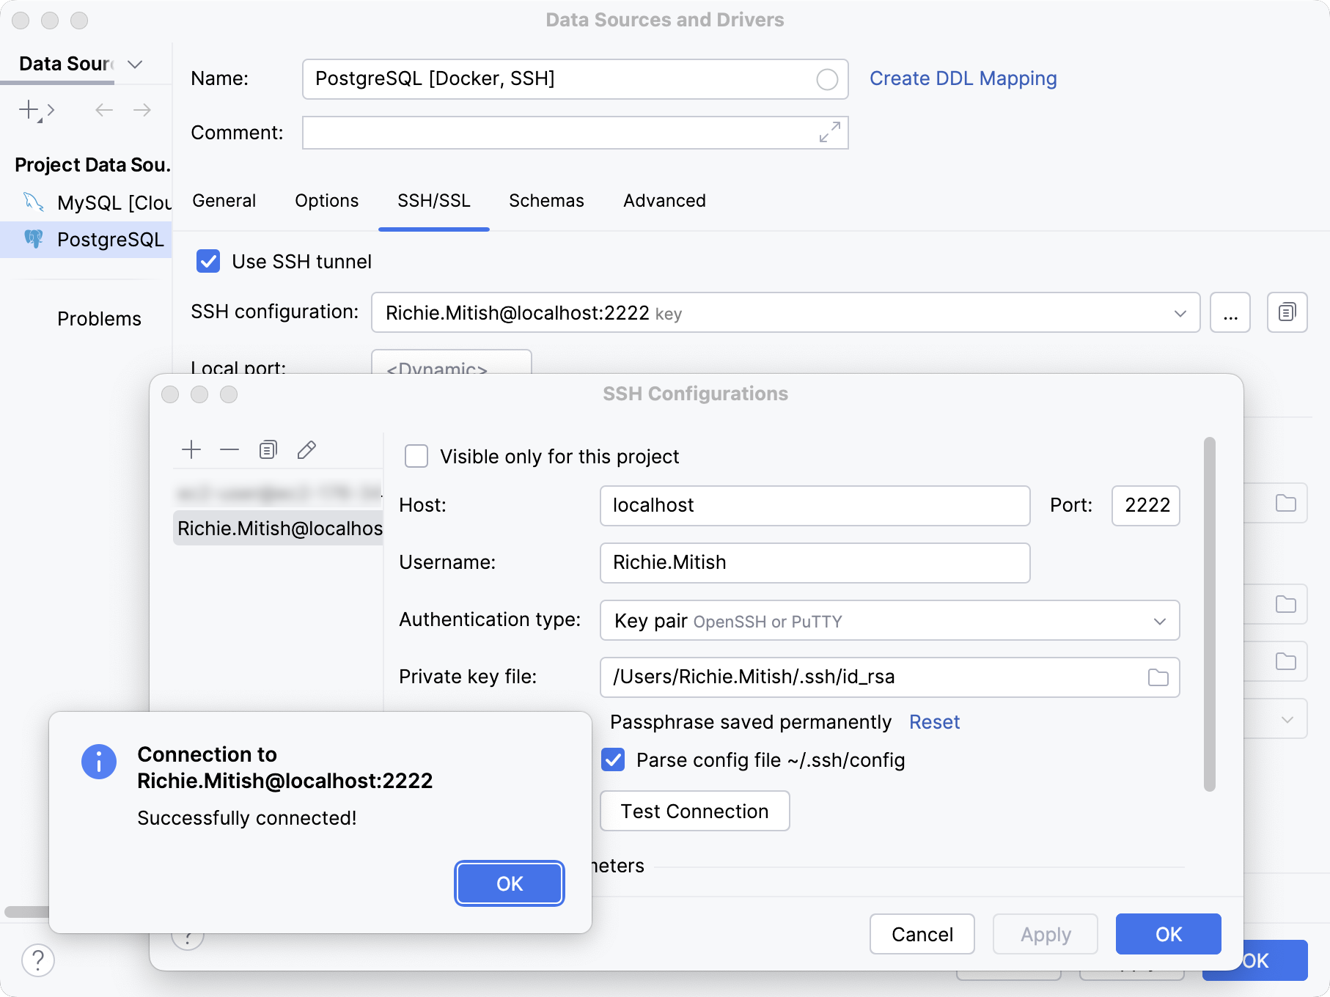Viewport: 1330px width, 997px height.
Task: Duplicate the selected SSH configuration
Action: pyautogui.click(x=268, y=449)
